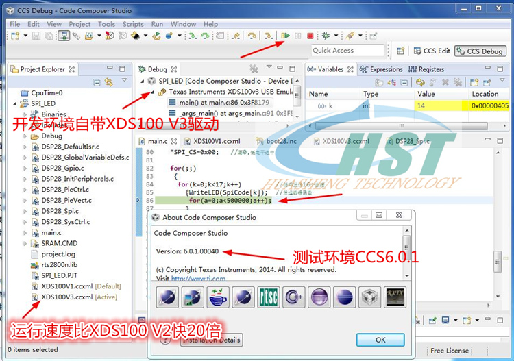Image resolution: width=514 pixels, height=361 pixels.
Task: Expand the DSP28_Gpio.c tree node
Action: point(25,168)
